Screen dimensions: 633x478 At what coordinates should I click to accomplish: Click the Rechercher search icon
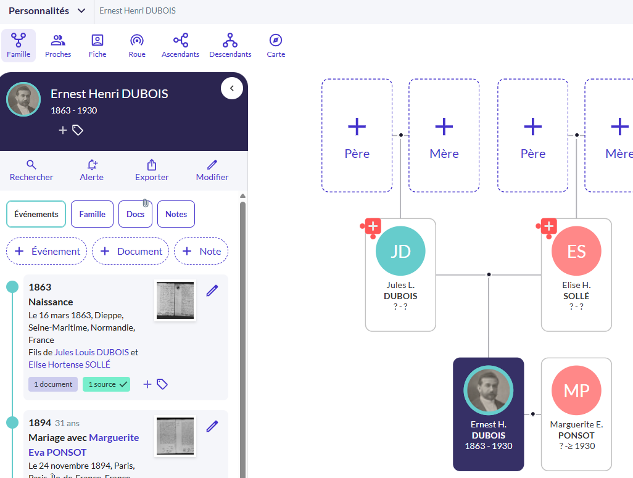tap(31, 170)
